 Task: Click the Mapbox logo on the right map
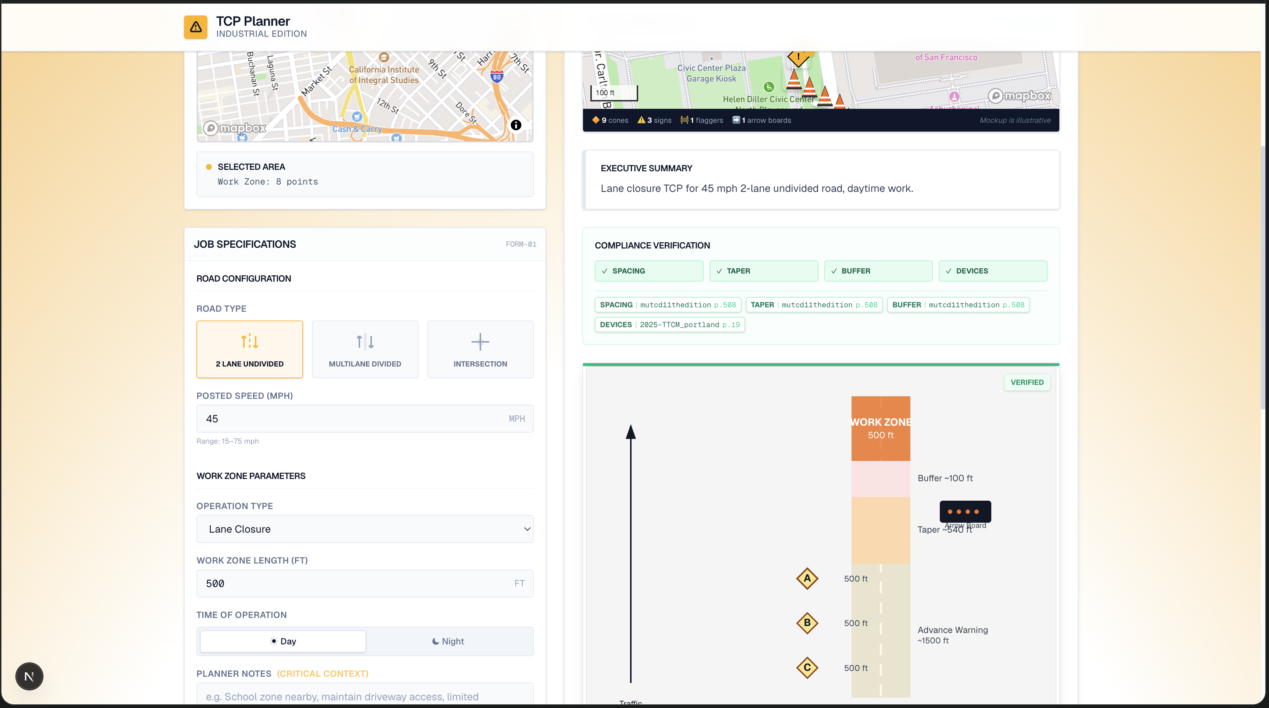(x=1019, y=96)
